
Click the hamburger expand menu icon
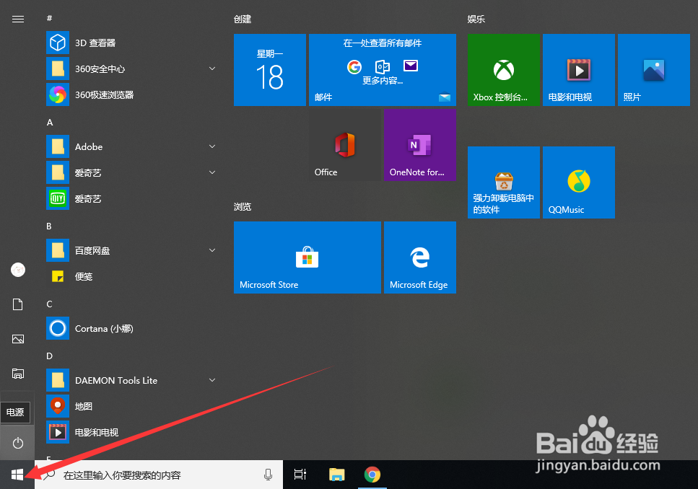click(x=18, y=19)
